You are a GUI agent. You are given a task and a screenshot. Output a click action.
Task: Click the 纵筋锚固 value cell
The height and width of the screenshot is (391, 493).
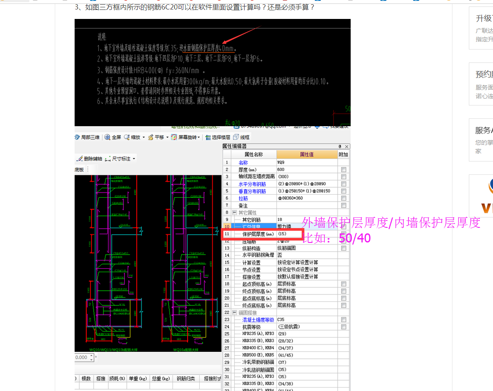point(307,248)
